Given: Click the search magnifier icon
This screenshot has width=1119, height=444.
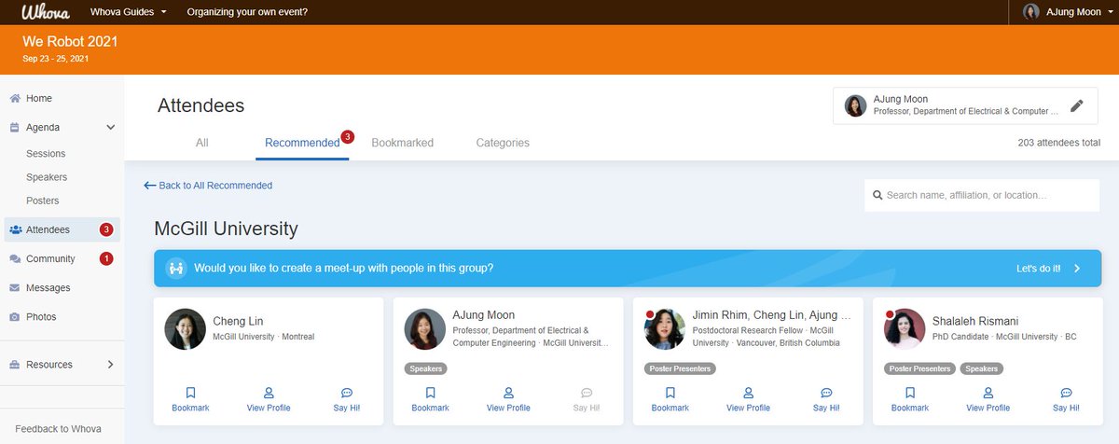Looking at the screenshot, I should 877,196.
